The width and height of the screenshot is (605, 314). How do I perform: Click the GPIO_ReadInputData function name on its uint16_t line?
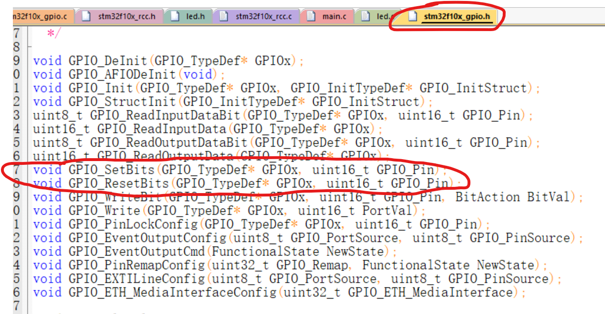(x=162, y=129)
